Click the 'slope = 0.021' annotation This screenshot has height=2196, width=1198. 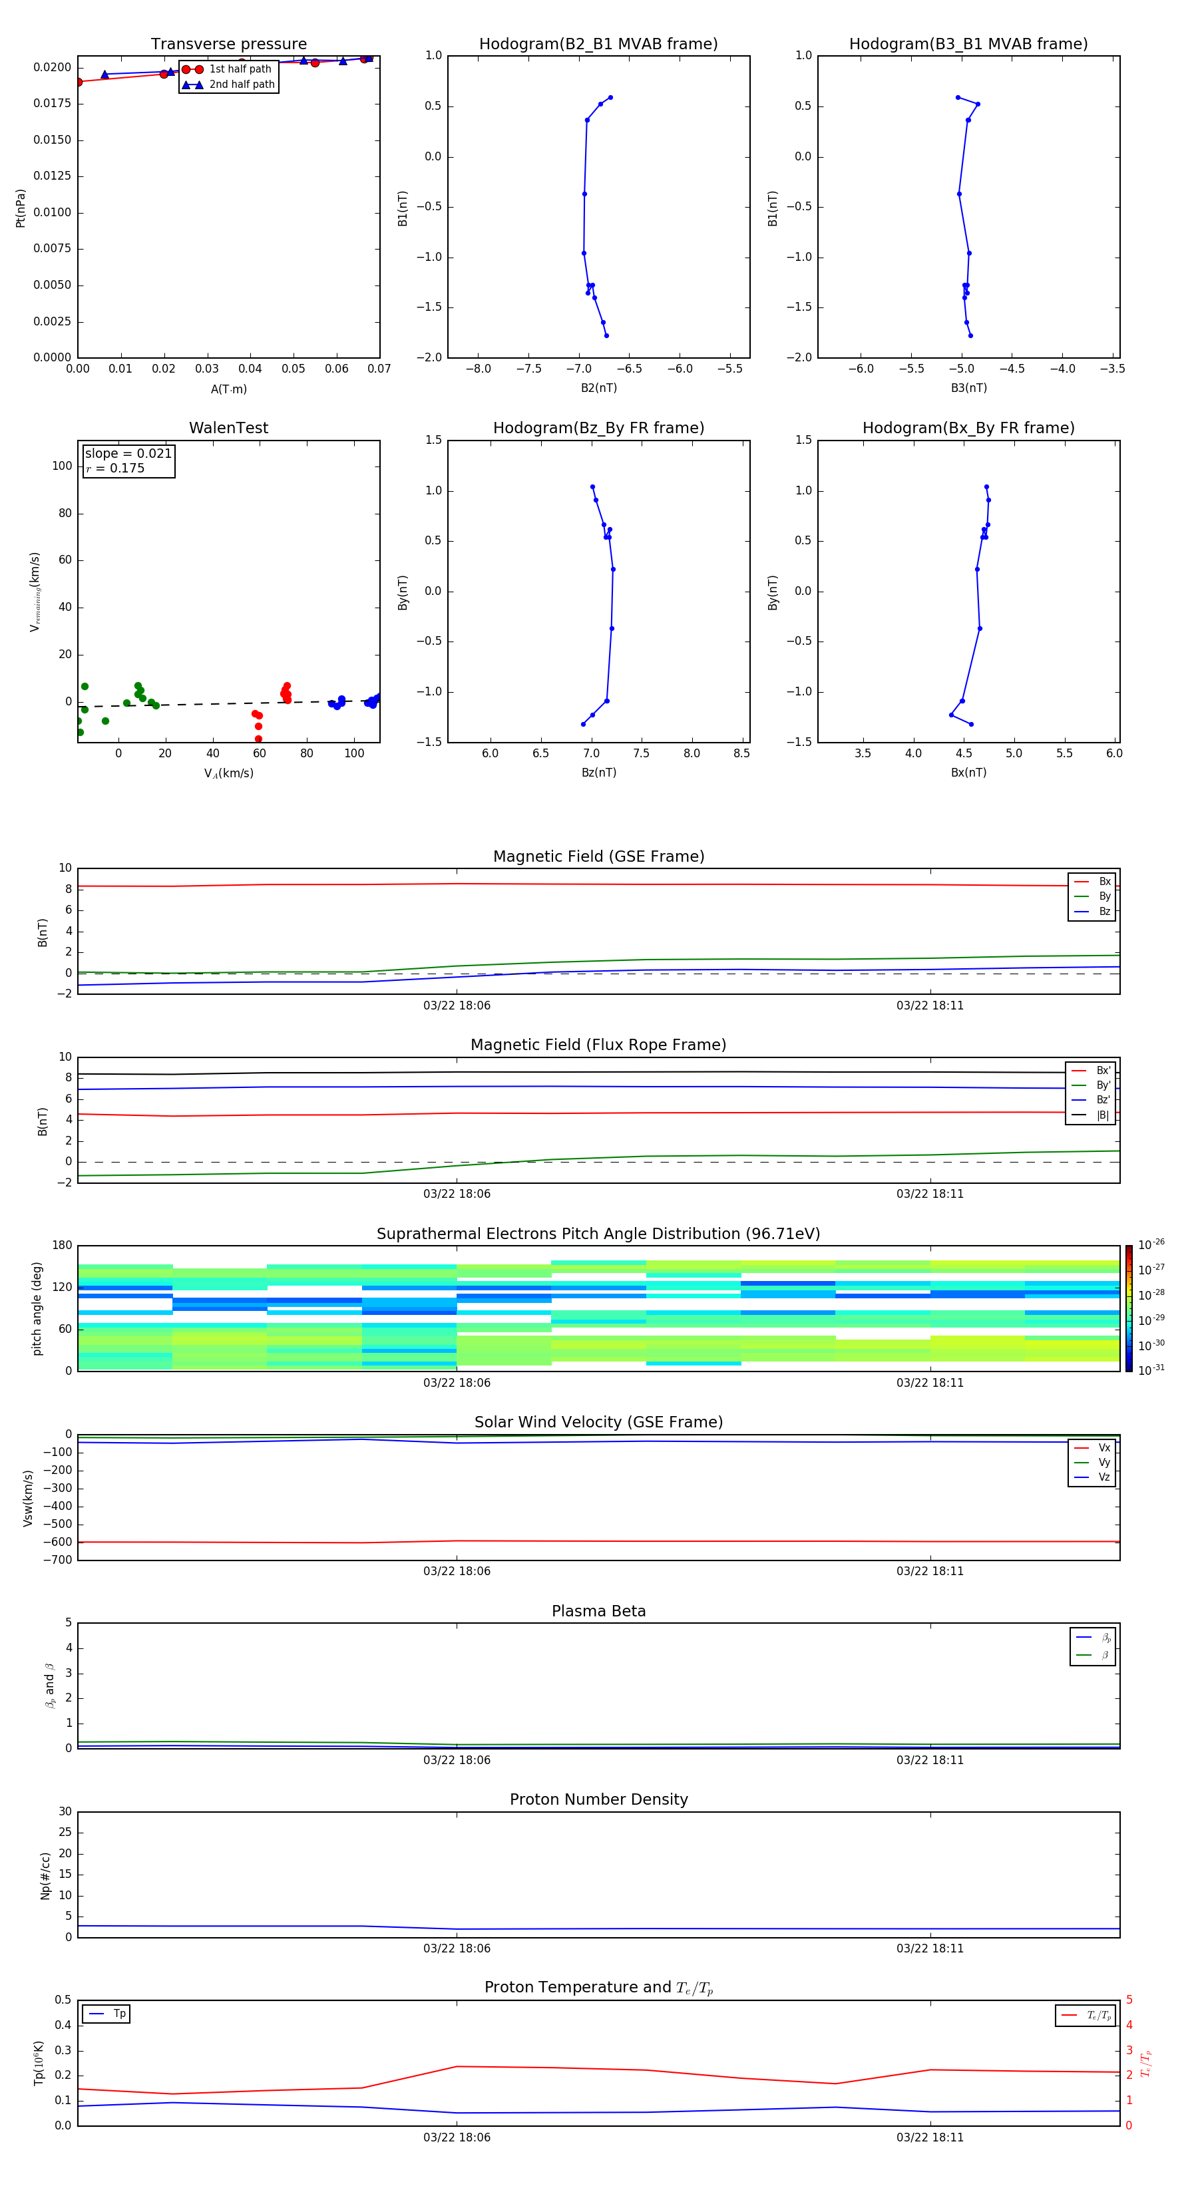tap(128, 454)
